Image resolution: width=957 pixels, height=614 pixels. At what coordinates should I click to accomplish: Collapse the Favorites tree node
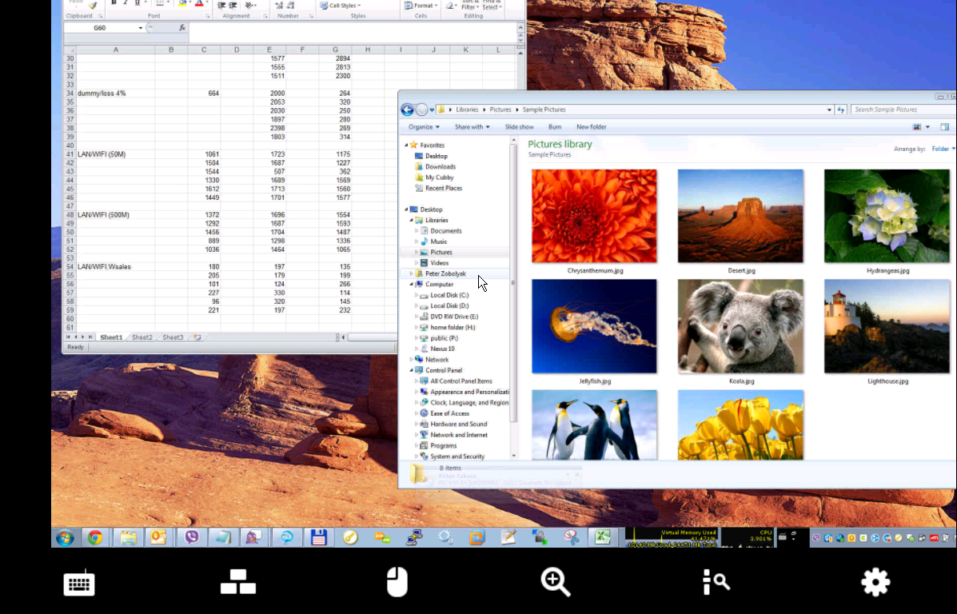(406, 146)
